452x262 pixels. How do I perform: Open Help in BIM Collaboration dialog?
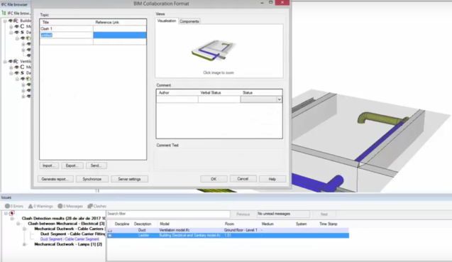click(272, 179)
